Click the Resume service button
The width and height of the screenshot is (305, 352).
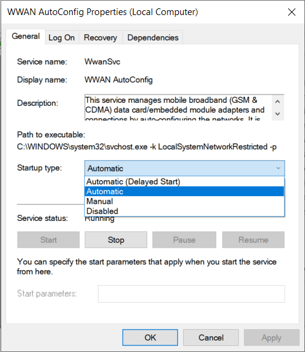pos(253,239)
